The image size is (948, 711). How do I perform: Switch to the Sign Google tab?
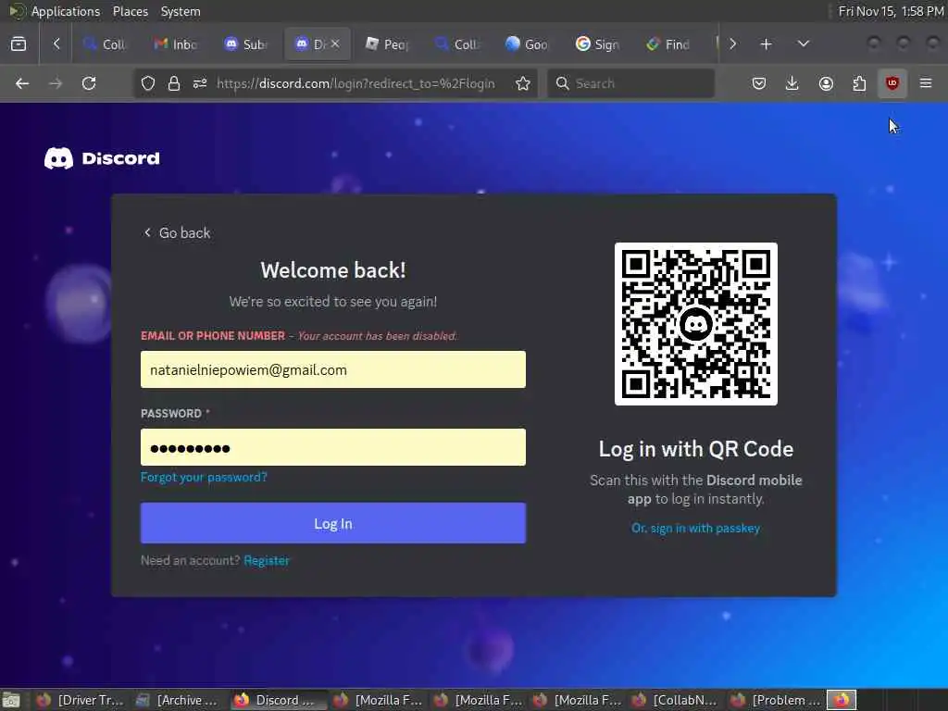598,44
